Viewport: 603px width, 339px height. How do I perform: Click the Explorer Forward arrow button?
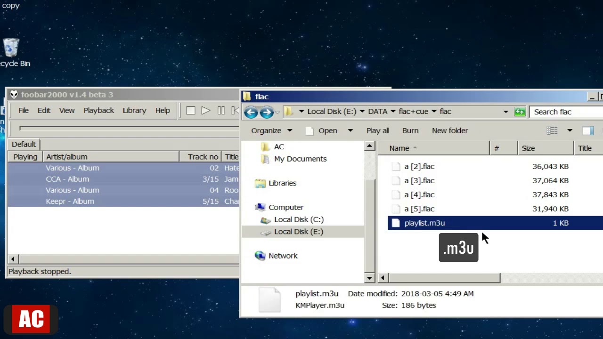coord(267,112)
